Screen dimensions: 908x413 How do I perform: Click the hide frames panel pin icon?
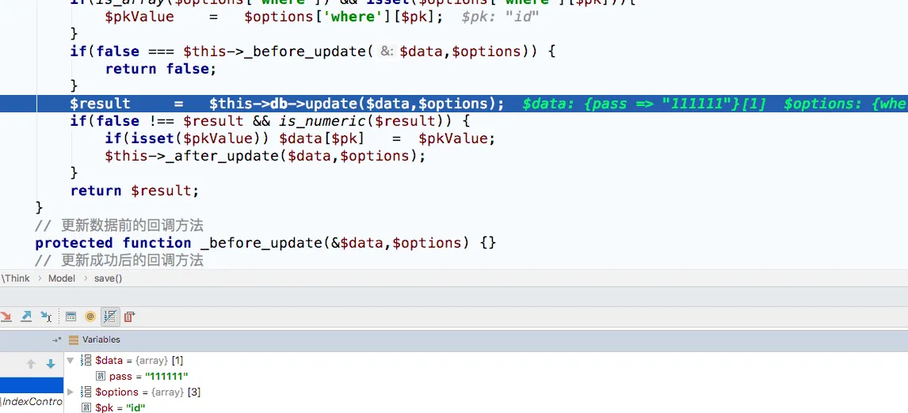[x=56, y=339]
